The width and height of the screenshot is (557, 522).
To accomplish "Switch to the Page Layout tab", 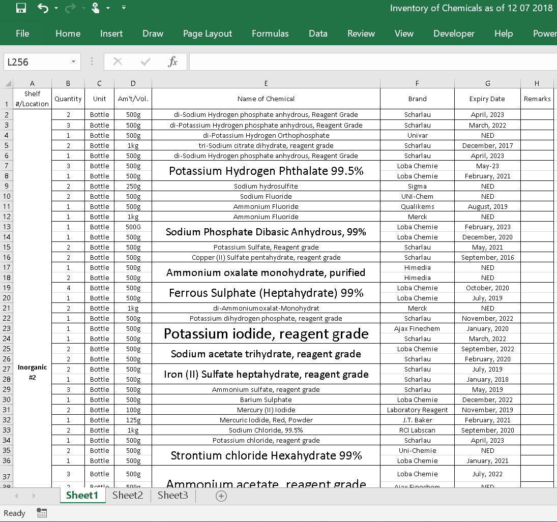I will (x=207, y=34).
